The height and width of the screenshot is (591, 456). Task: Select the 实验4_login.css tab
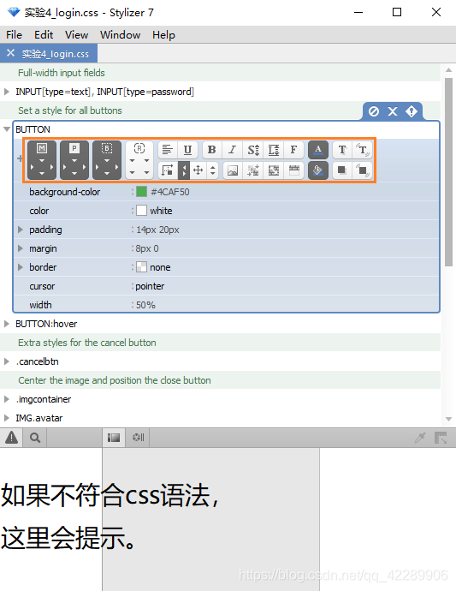tap(56, 54)
